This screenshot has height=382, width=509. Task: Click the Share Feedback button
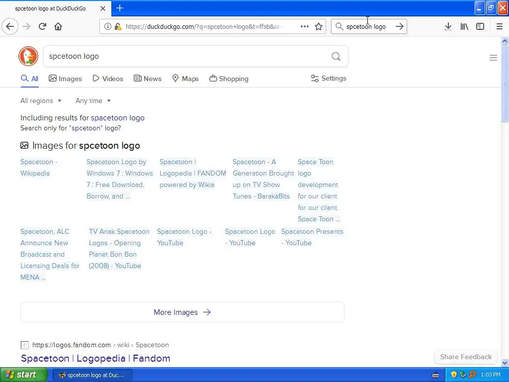(466, 357)
